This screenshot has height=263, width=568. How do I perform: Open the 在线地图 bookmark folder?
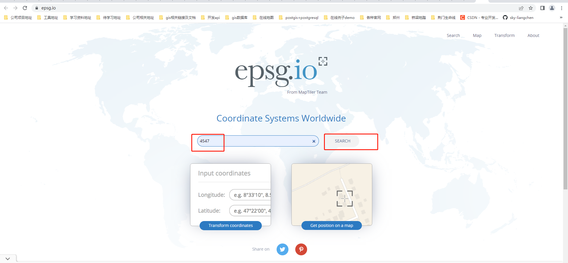[x=263, y=17]
